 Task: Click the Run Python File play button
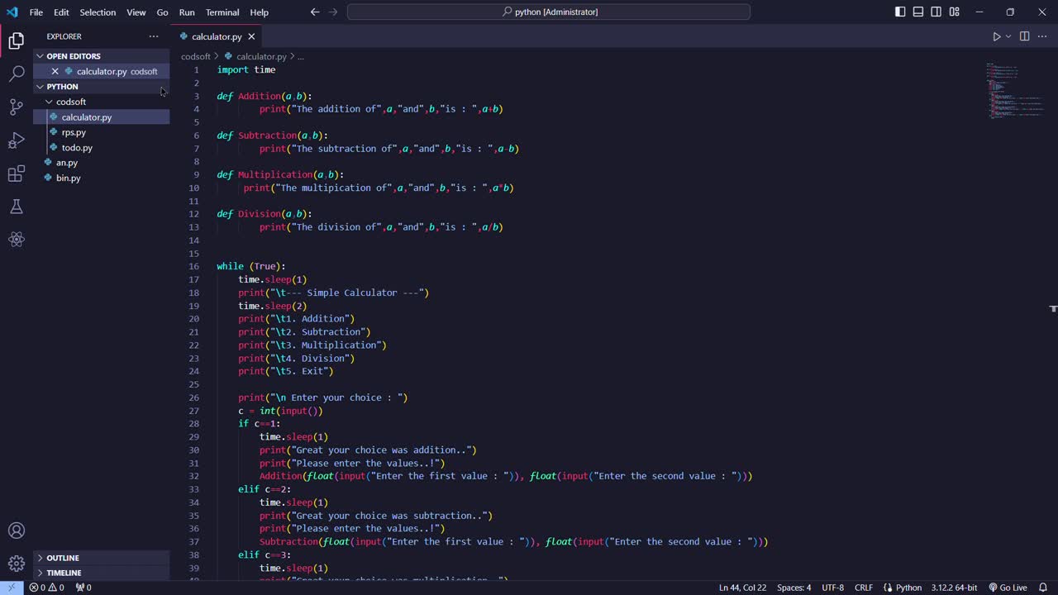pos(996,36)
